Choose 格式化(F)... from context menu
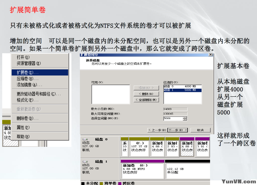This screenshot has width=257, height=185. pyautogui.click(x=40, y=100)
